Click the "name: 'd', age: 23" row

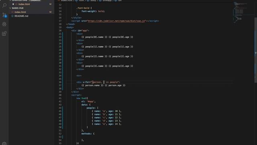tap(106, 121)
